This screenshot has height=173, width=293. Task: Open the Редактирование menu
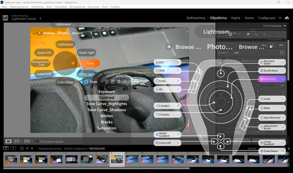point(19,7)
